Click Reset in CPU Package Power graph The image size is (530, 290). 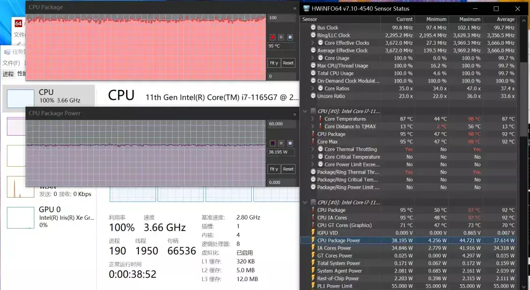coord(289,169)
